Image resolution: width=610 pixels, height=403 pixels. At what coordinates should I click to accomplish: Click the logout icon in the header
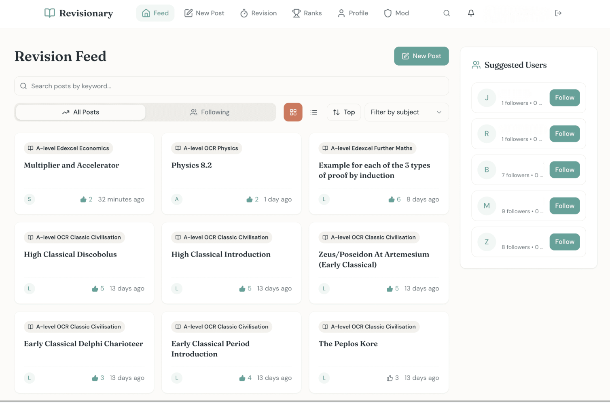[x=558, y=13]
